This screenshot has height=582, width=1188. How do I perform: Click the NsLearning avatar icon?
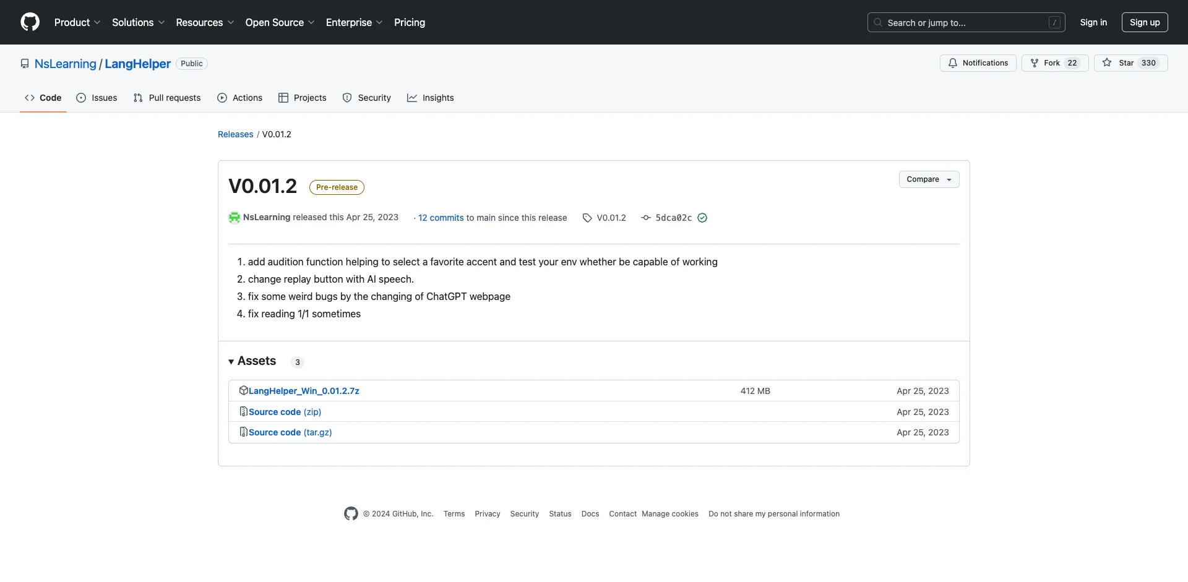(235, 218)
